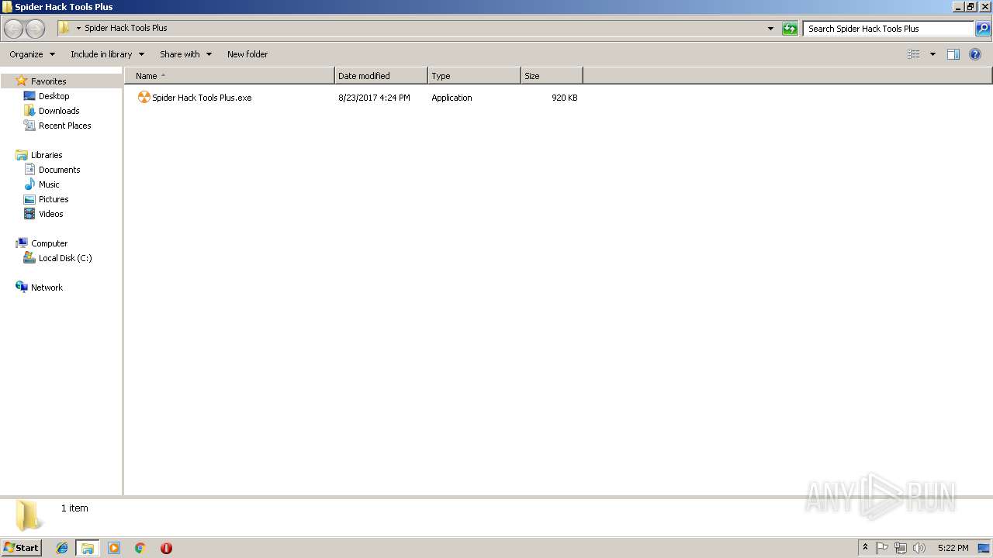Click the Start button

point(22,548)
